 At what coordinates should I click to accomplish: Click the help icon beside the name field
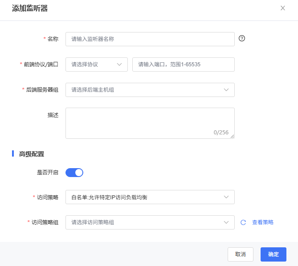click(242, 38)
